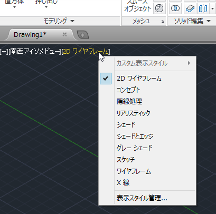Click the mesh icon beside スムーズ オブジェクト
The image size is (216, 214).
coord(159,8)
